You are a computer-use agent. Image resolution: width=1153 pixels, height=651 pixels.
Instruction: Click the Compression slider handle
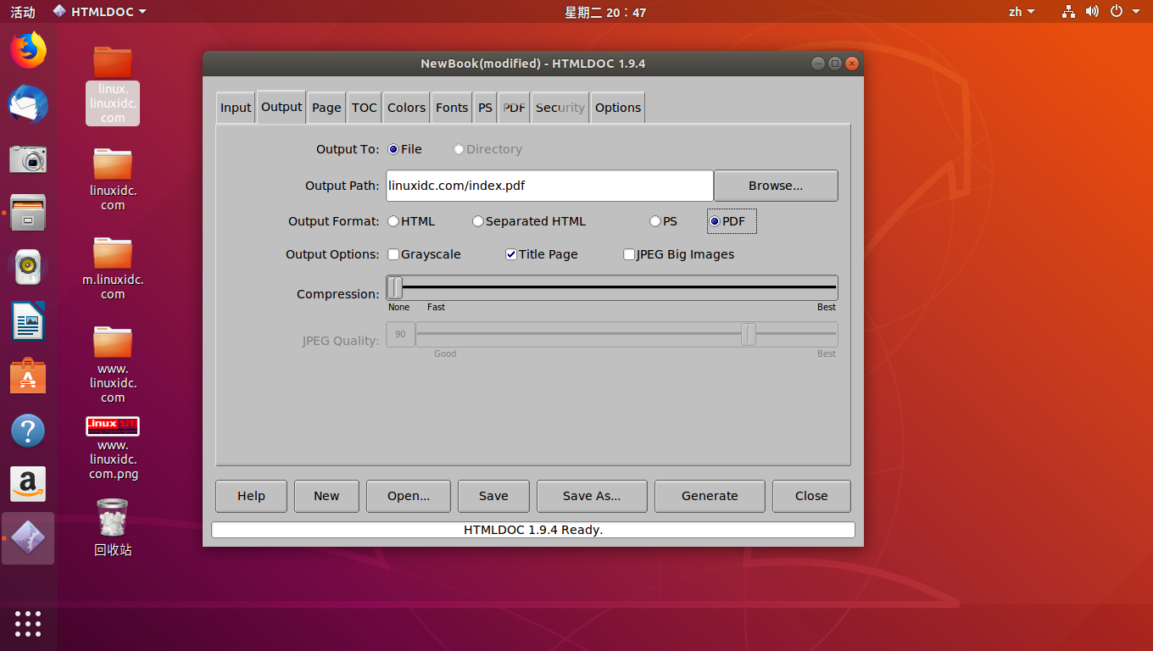click(x=395, y=287)
